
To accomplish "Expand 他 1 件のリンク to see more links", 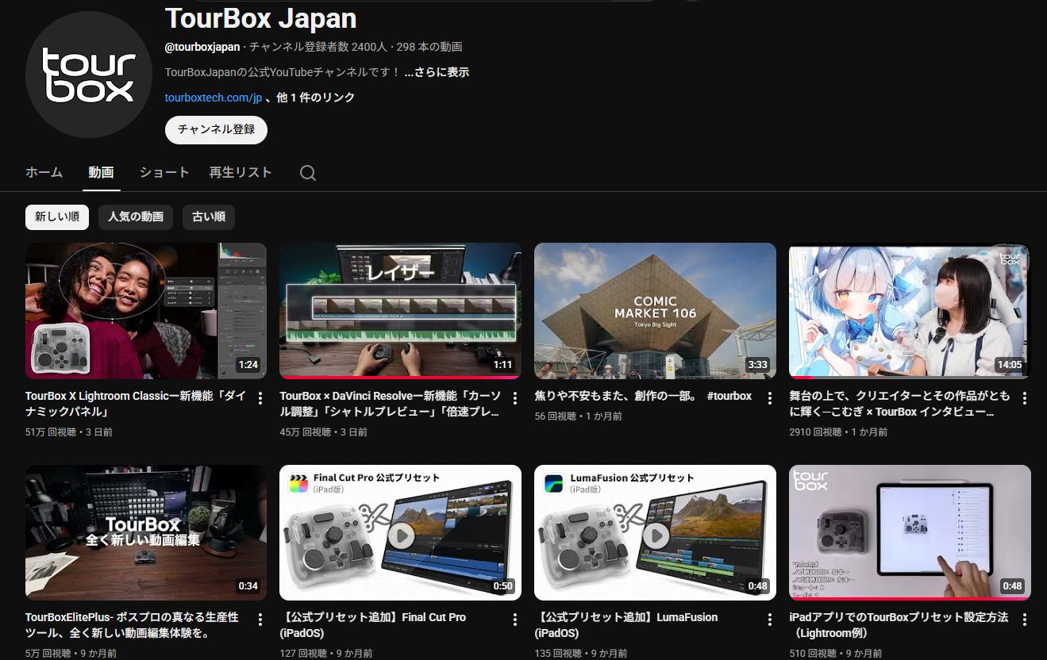I will (x=313, y=97).
